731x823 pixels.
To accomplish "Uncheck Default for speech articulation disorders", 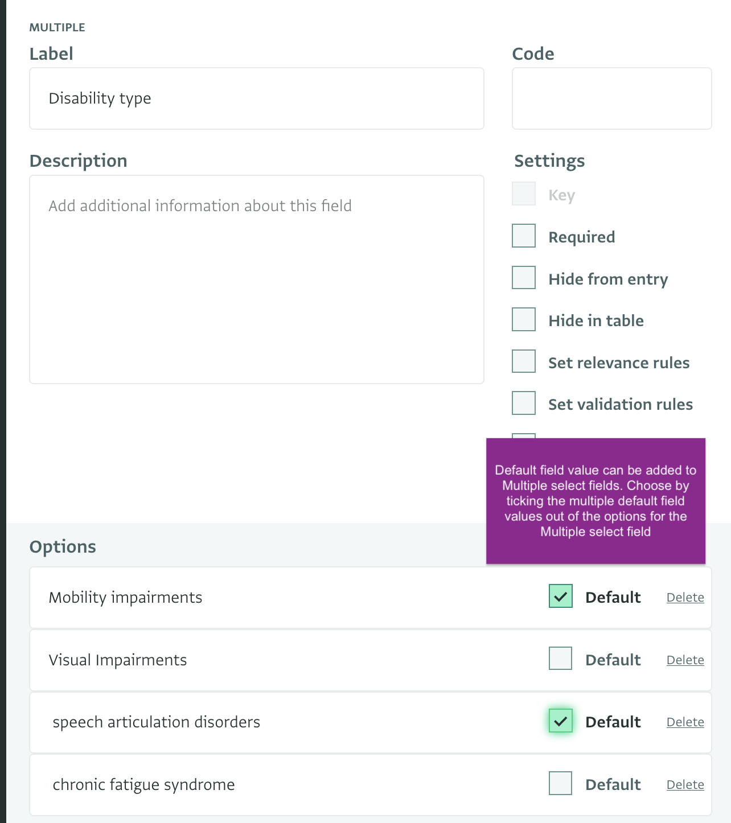I will [x=560, y=721].
